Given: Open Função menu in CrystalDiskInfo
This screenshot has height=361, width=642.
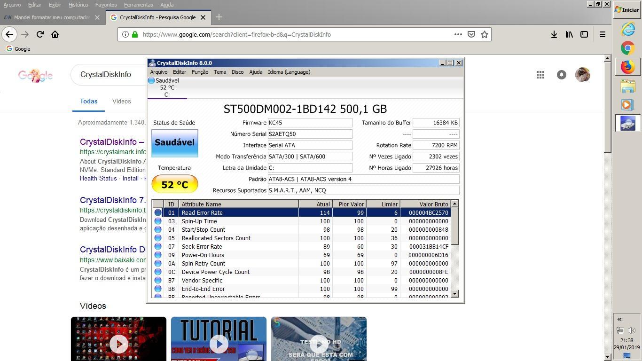Looking at the screenshot, I should click(x=200, y=72).
